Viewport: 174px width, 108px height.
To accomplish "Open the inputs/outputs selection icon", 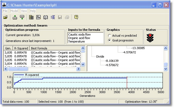I will tap(39, 17).
